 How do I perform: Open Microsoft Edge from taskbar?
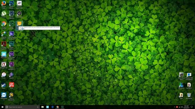pyautogui.click(x=52, y=107)
